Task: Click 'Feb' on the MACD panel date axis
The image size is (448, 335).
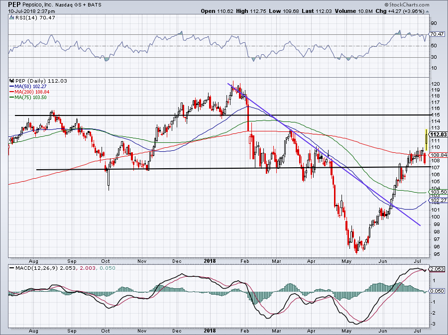Action: click(x=245, y=331)
